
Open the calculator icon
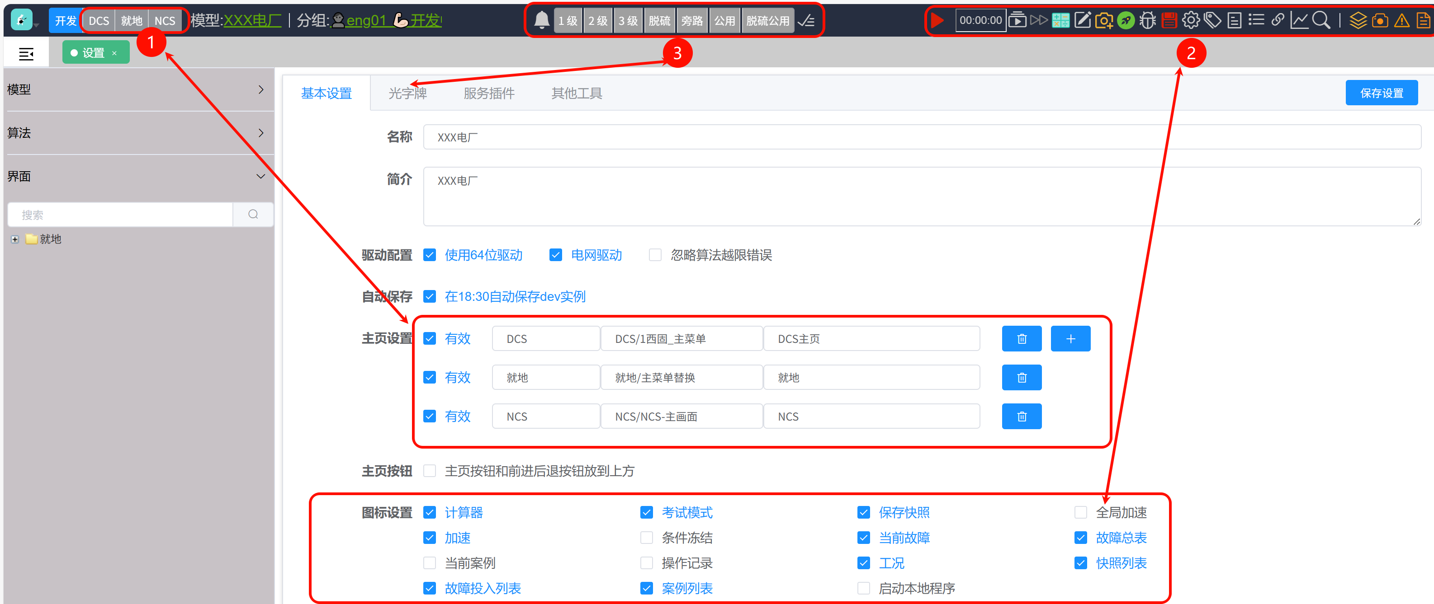coord(1060,21)
